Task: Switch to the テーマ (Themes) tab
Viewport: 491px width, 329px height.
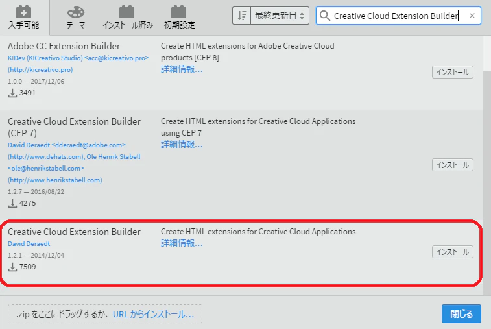Action: 76,18
